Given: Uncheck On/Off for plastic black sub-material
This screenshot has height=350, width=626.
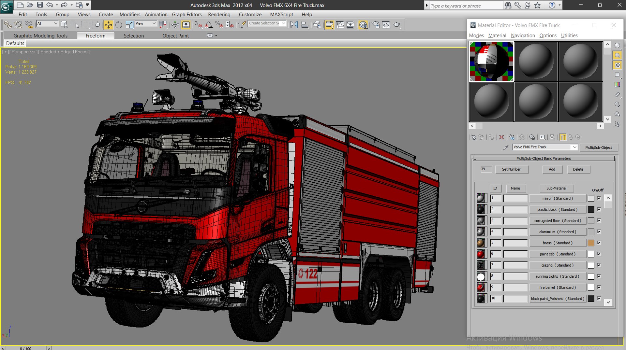Looking at the screenshot, I should (x=599, y=209).
